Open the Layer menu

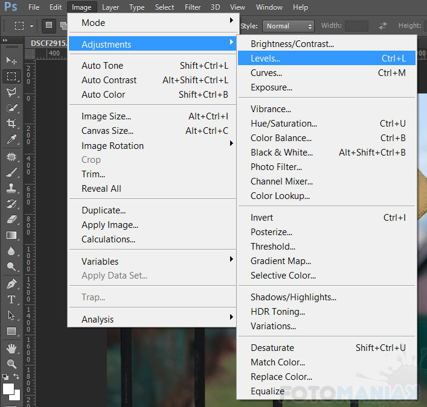click(x=111, y=7)
